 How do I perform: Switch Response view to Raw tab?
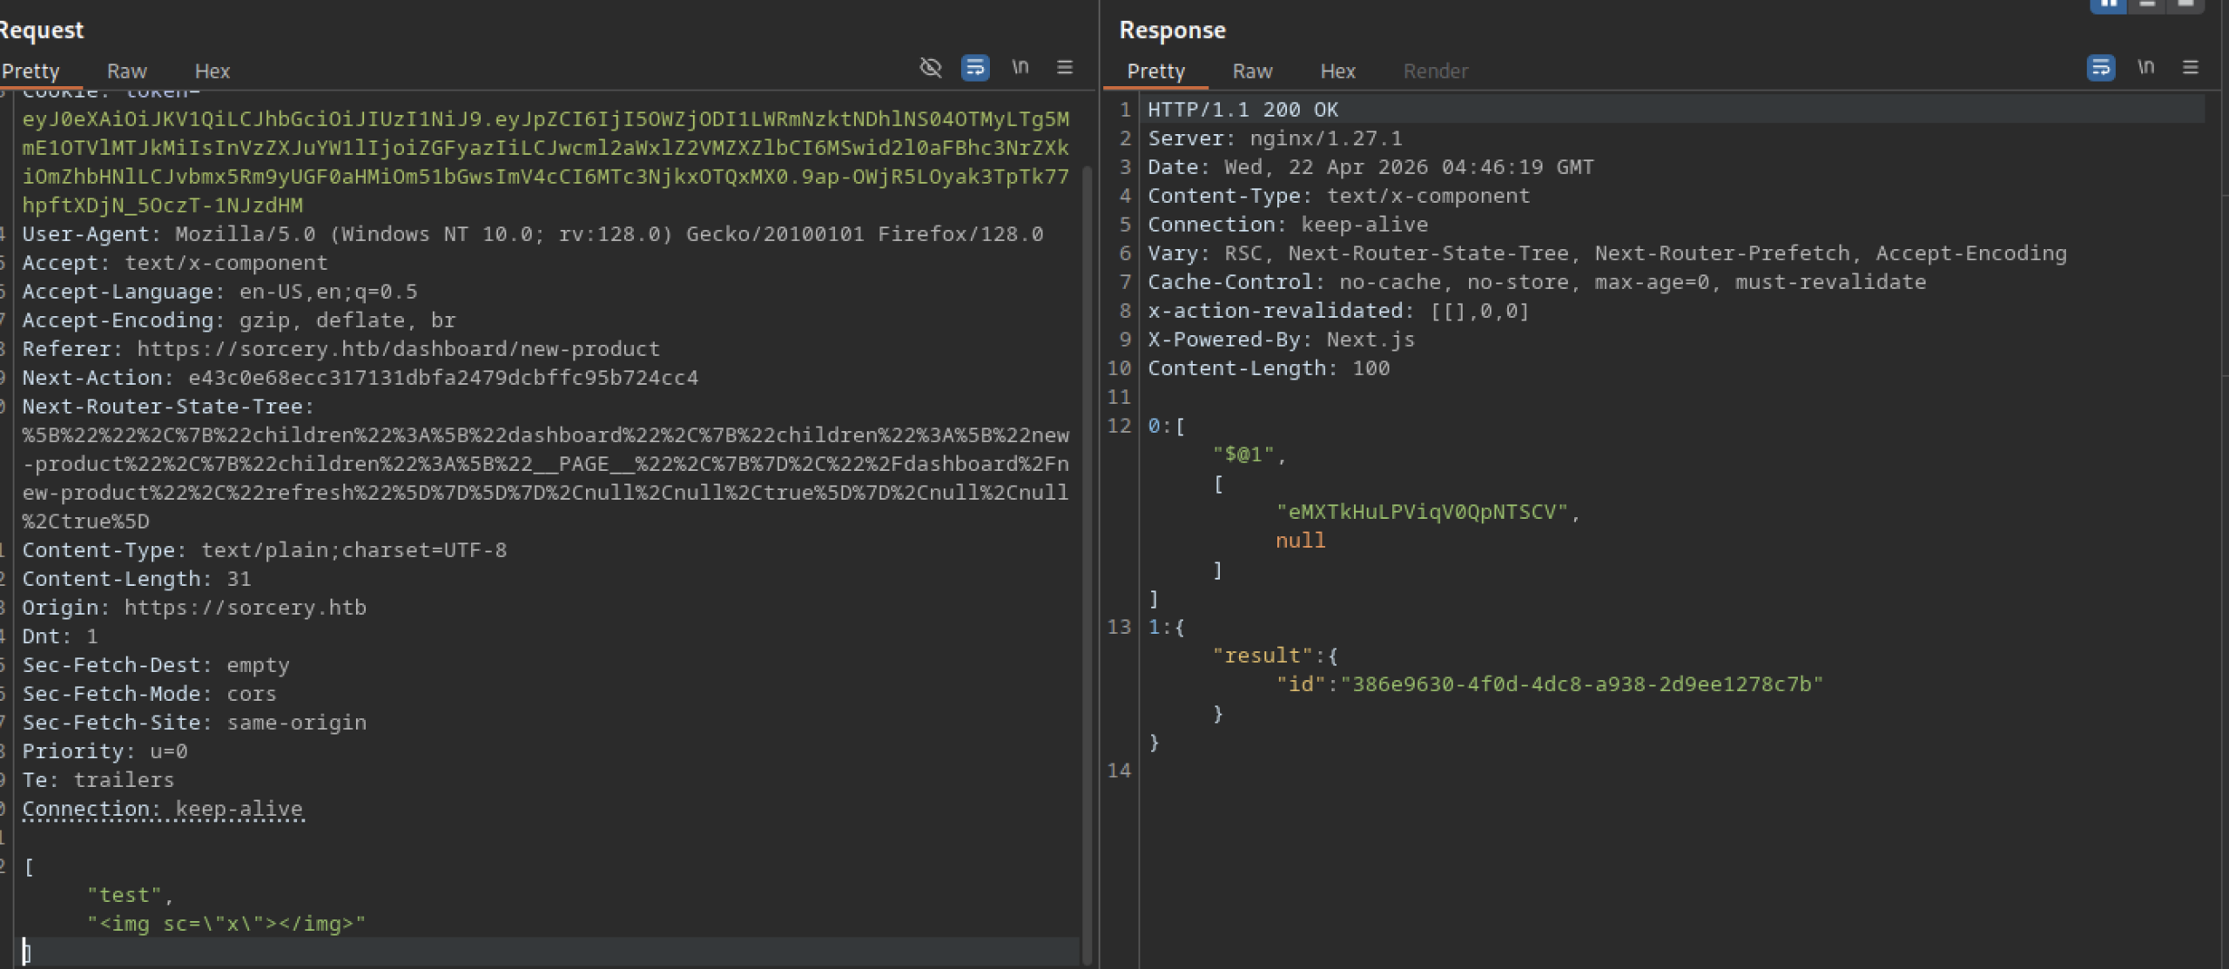tap(1252, 71)
